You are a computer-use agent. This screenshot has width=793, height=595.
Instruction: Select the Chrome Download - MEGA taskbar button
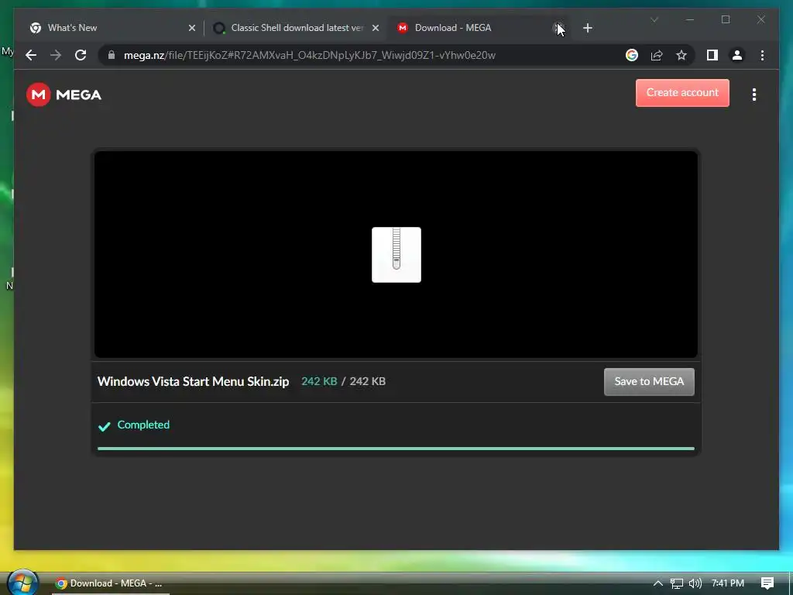click(110, 583)
